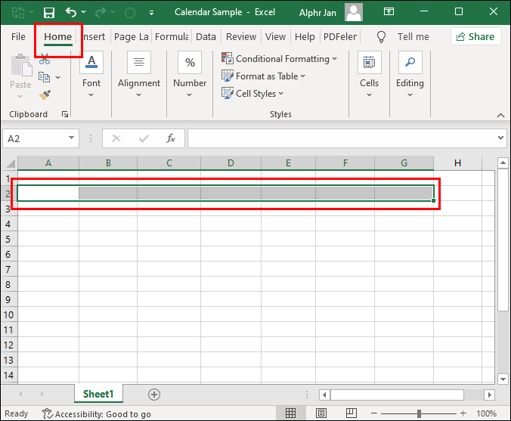The width and height of the screenshot is (511, 421).
Task: Select column D header
Action: click(231, 163)
